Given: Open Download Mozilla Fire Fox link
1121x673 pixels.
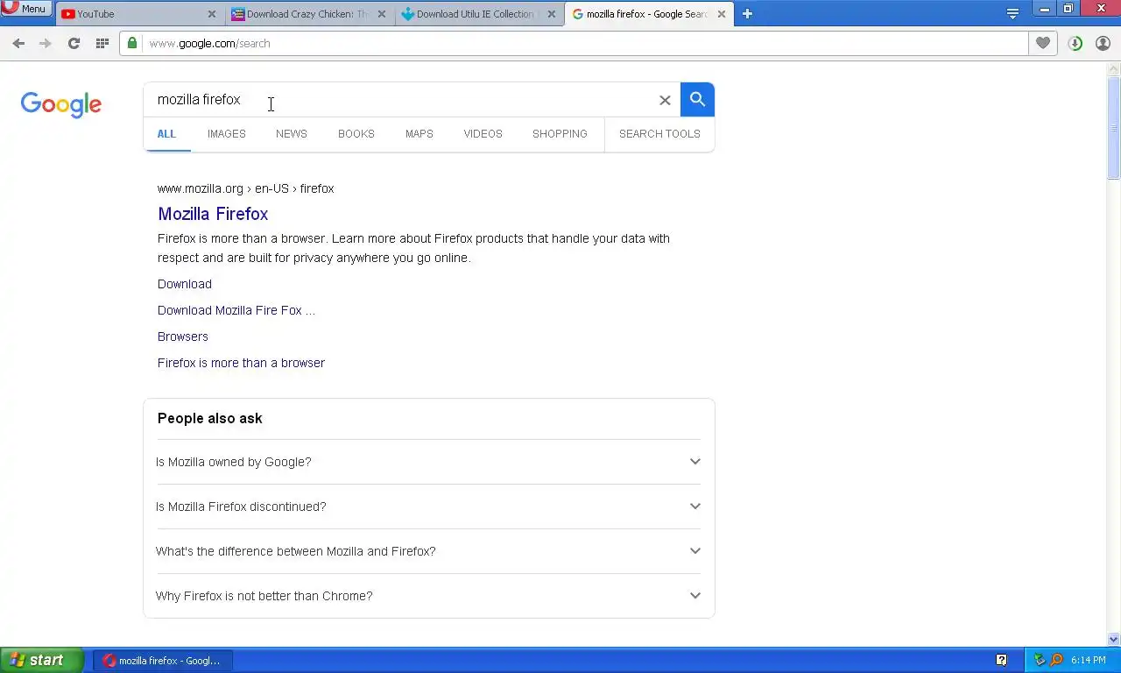Looking at the screenshot, I should tap(236, 310).
